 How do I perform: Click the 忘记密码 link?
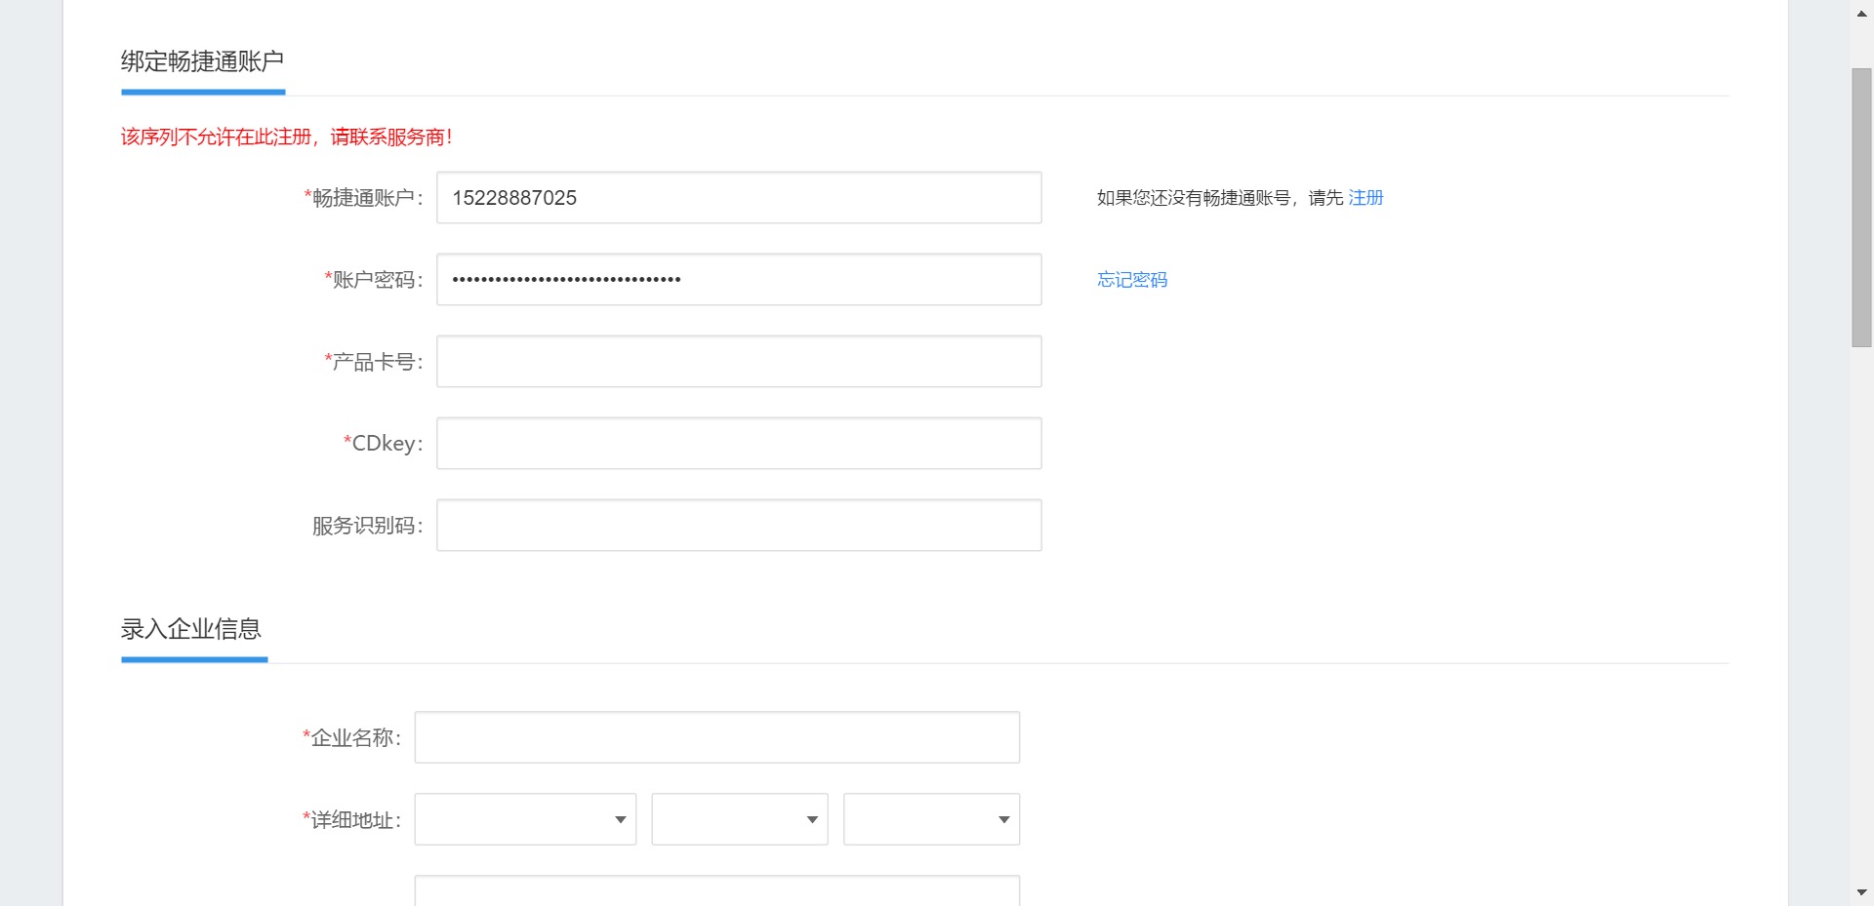point(1132,280)
